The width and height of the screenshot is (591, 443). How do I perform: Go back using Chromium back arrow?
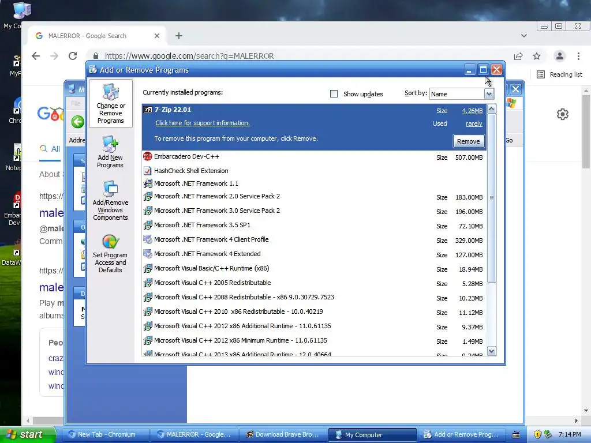36,56
